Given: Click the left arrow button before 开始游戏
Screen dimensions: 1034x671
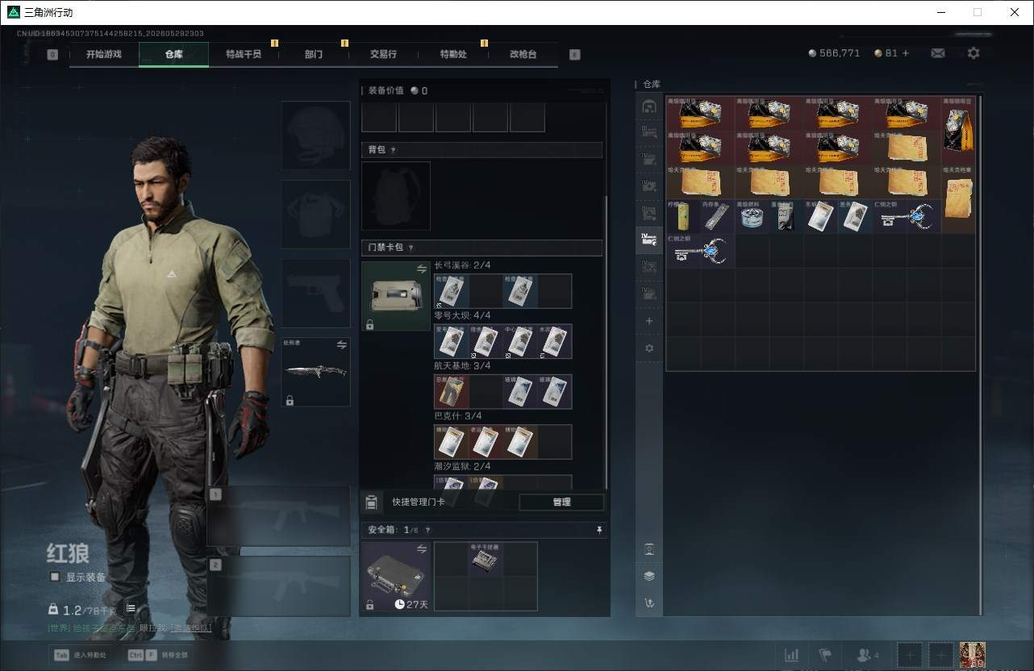Looking at the screenshot, I should coord(52,55).
